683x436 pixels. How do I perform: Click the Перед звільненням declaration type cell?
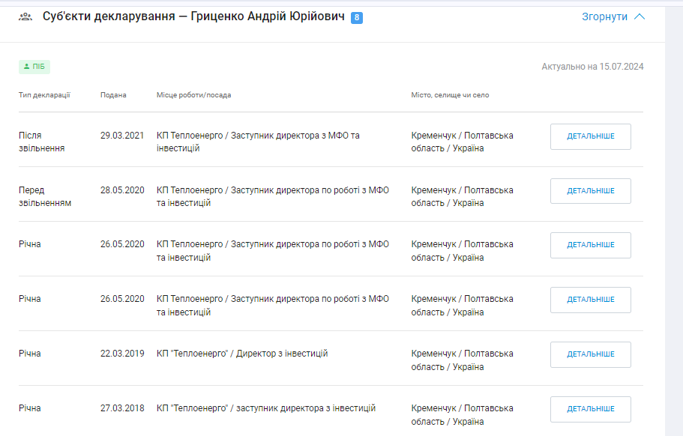point(44,196)
